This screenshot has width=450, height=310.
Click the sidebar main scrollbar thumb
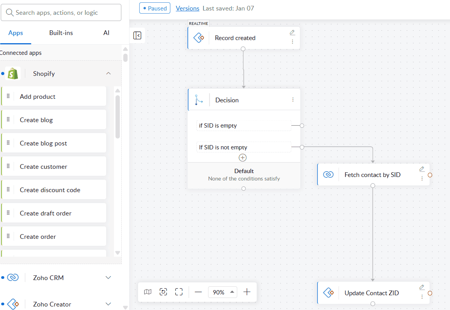click(x=125, y=58)
